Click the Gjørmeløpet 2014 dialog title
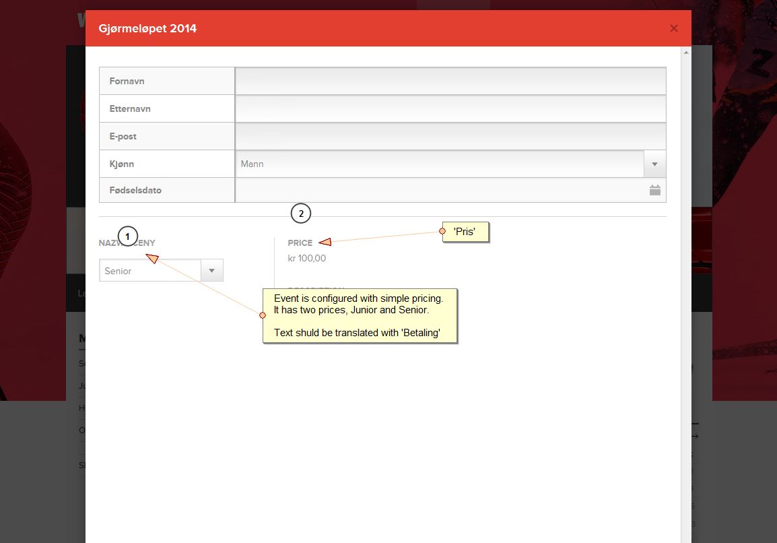 pyautogui.click(x=147, y=29)
